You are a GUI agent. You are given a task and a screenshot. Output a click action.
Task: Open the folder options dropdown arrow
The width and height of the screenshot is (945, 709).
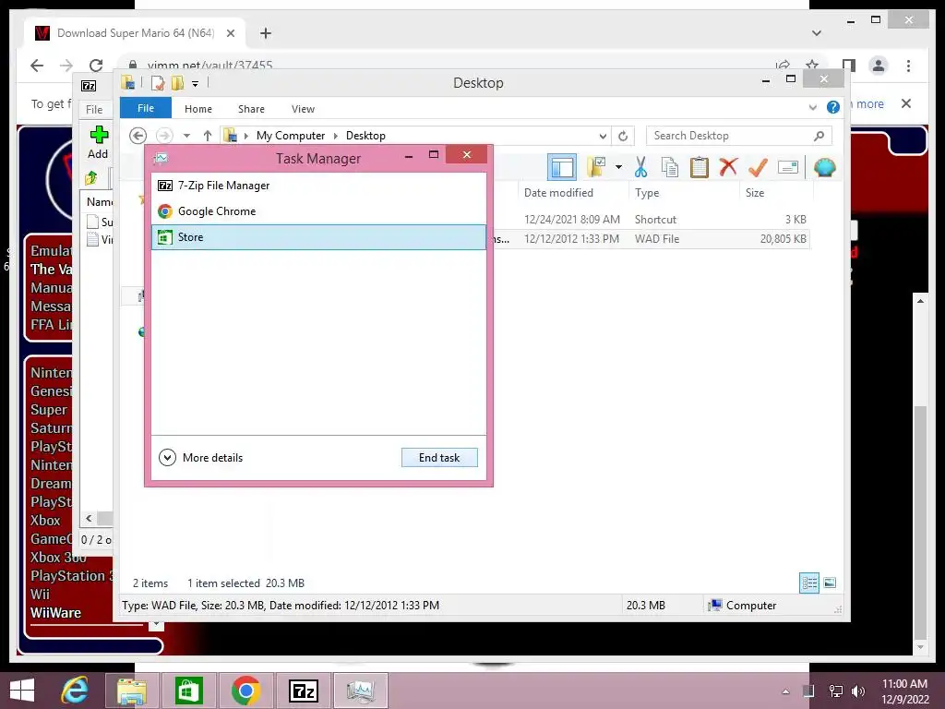[x=618, y=167]
